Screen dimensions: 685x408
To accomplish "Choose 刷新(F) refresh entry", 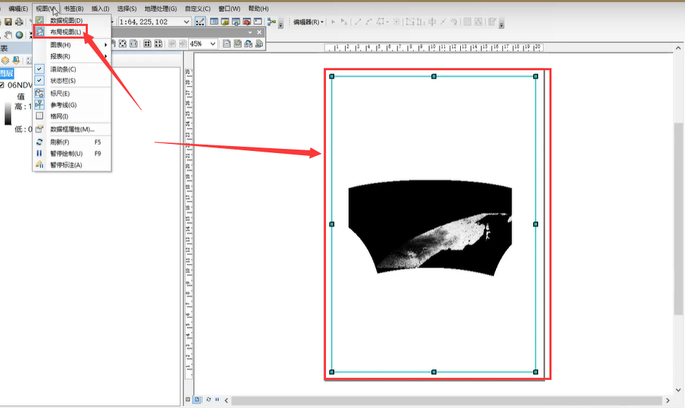I will pos(72,142).
